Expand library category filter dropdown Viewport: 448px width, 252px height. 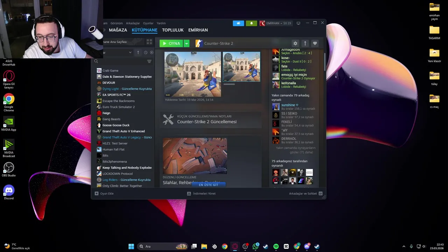point(130,52)
